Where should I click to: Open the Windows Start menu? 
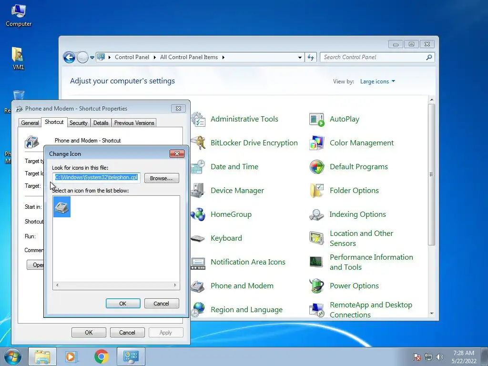pos(13,356)
